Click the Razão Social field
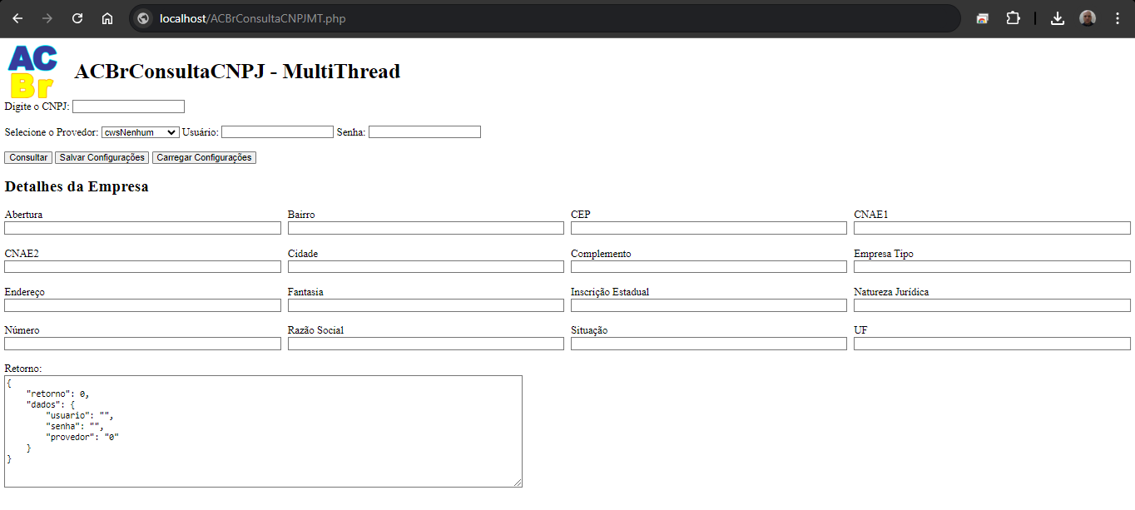This screenshot has height=510, width=1135. [426, 344]
